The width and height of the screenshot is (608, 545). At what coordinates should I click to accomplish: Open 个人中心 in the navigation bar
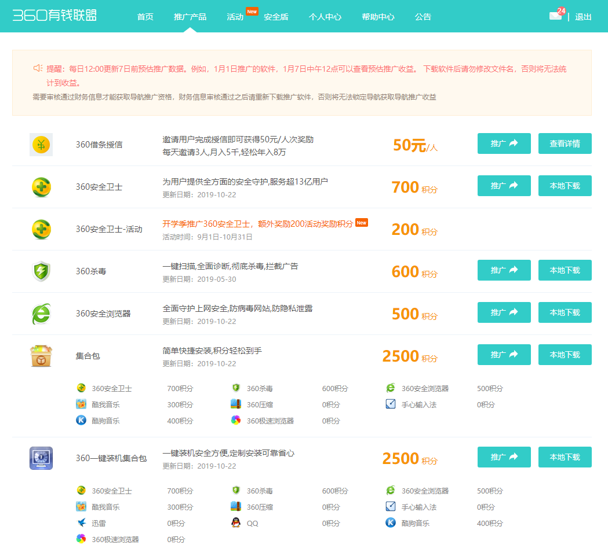pyautogui.click(x=325, y=17)
